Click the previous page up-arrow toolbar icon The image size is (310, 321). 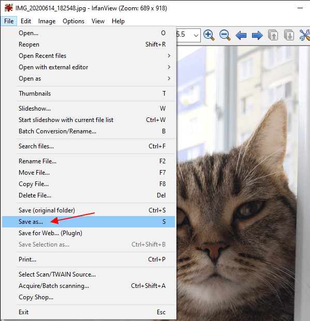coord(273,35)
